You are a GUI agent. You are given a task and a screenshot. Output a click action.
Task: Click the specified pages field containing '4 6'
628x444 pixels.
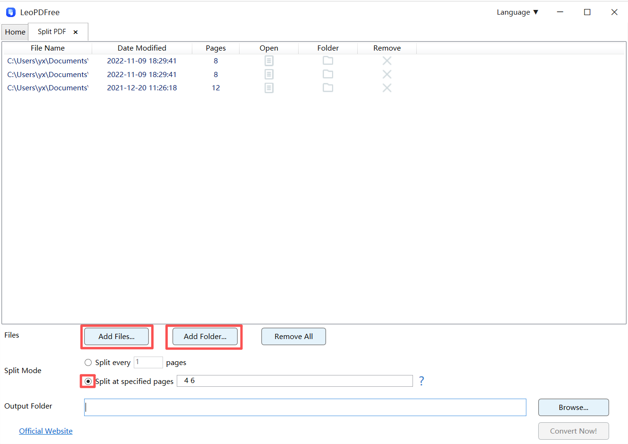tap(295, 381)
